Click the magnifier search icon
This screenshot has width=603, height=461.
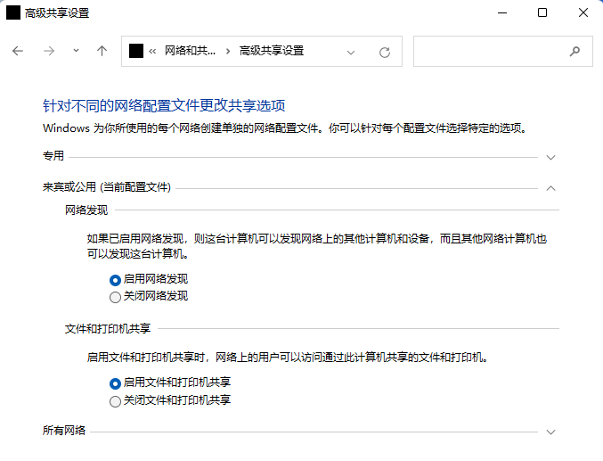[x=574, y=52]
